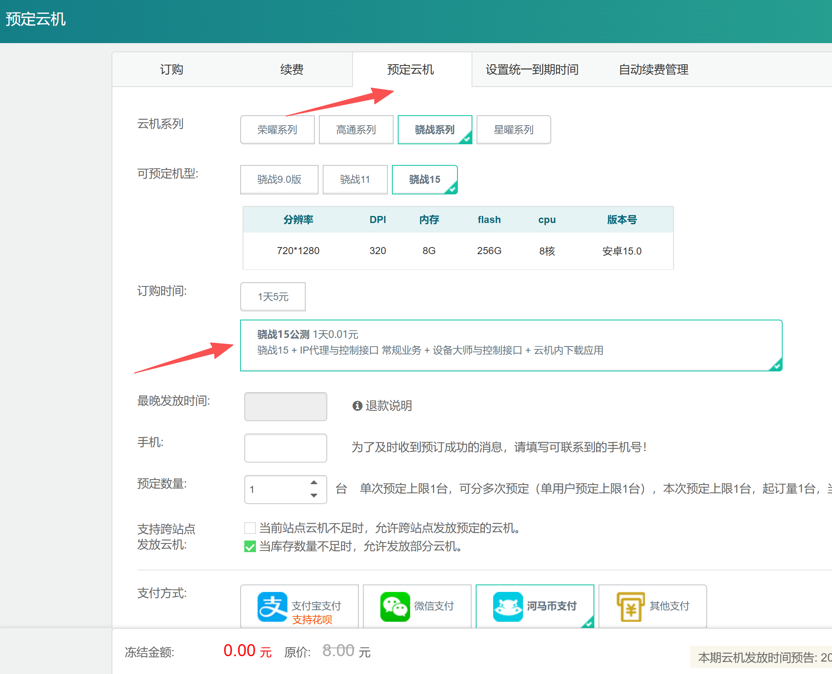Viewport: 832px width, 674px height.
Task: Click the Hippo coin payment icon
Action: click(x=508, y=606)
